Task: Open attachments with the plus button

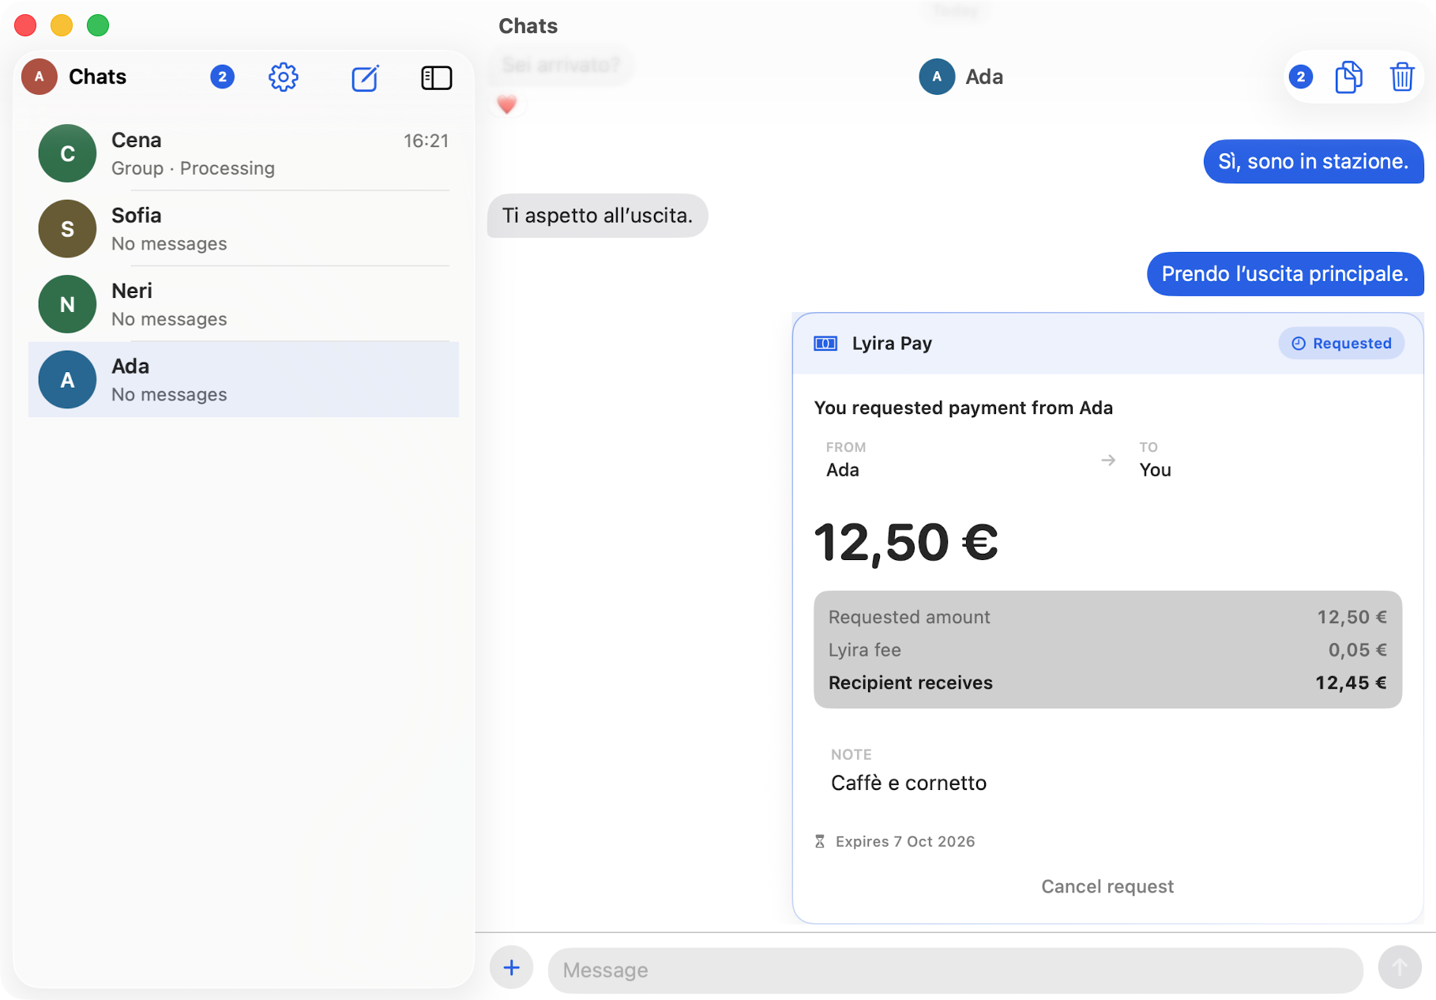Action: point(511,968)
